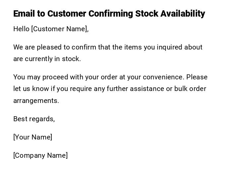Click the word "arrangements"

(36, 101)
